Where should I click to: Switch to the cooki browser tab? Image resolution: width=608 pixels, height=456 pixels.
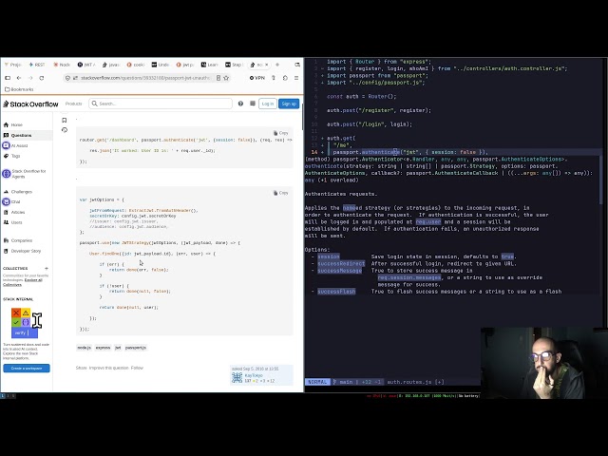click(x=136, y=65)
